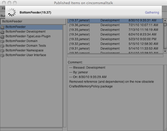
Task: Click the 7/21/10 10:07:11 AM timestamp
Action: tap(143, 25)
